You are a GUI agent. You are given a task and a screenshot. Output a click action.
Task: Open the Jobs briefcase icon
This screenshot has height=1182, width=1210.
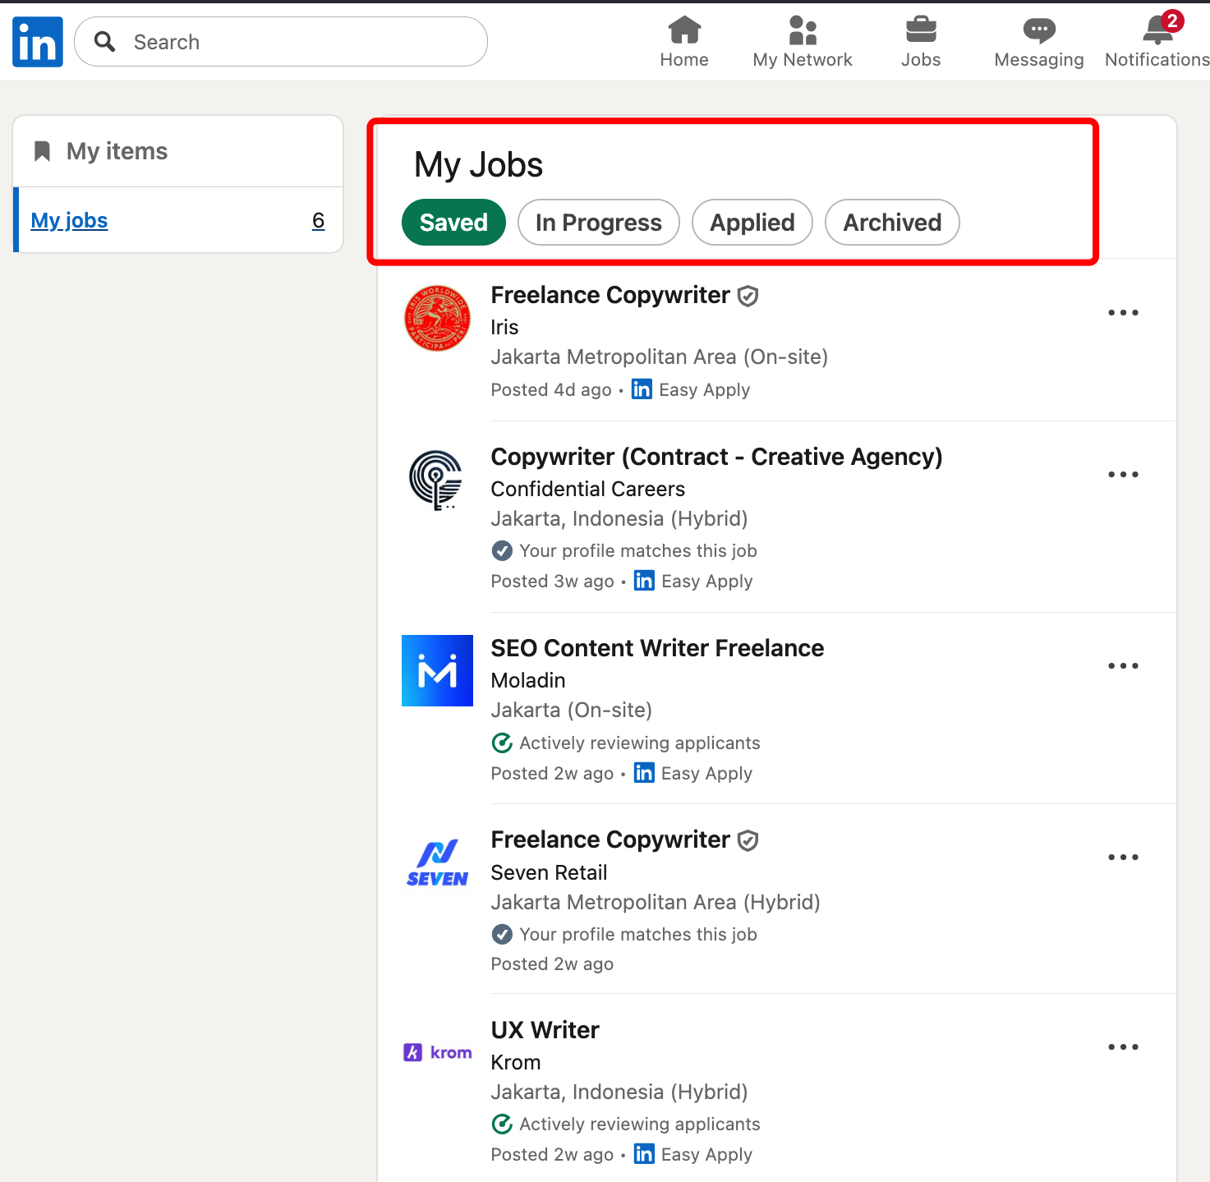921,30
